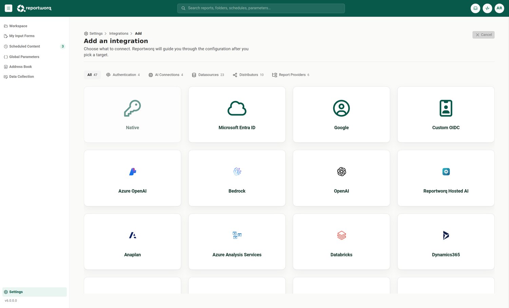
Task: Open Workspace in sidebar
Action: (x=35, y=26)
